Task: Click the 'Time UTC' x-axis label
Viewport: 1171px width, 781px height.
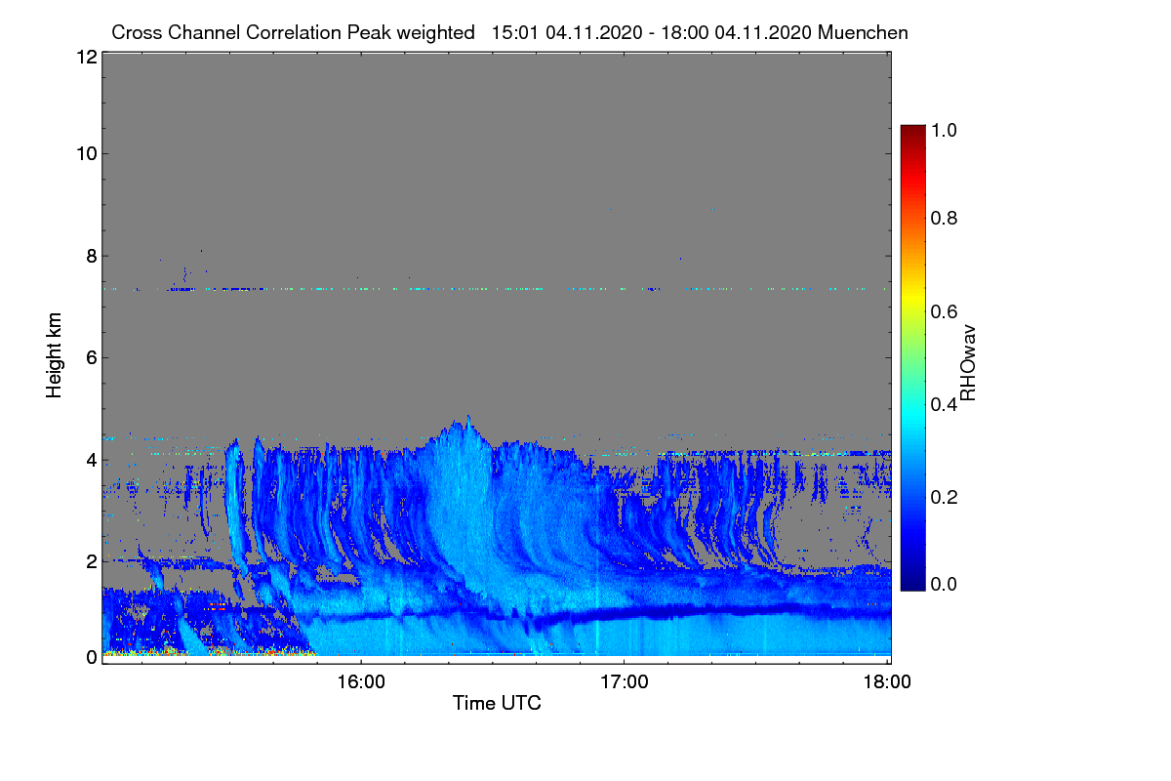Action: click(x=497, y=703)
